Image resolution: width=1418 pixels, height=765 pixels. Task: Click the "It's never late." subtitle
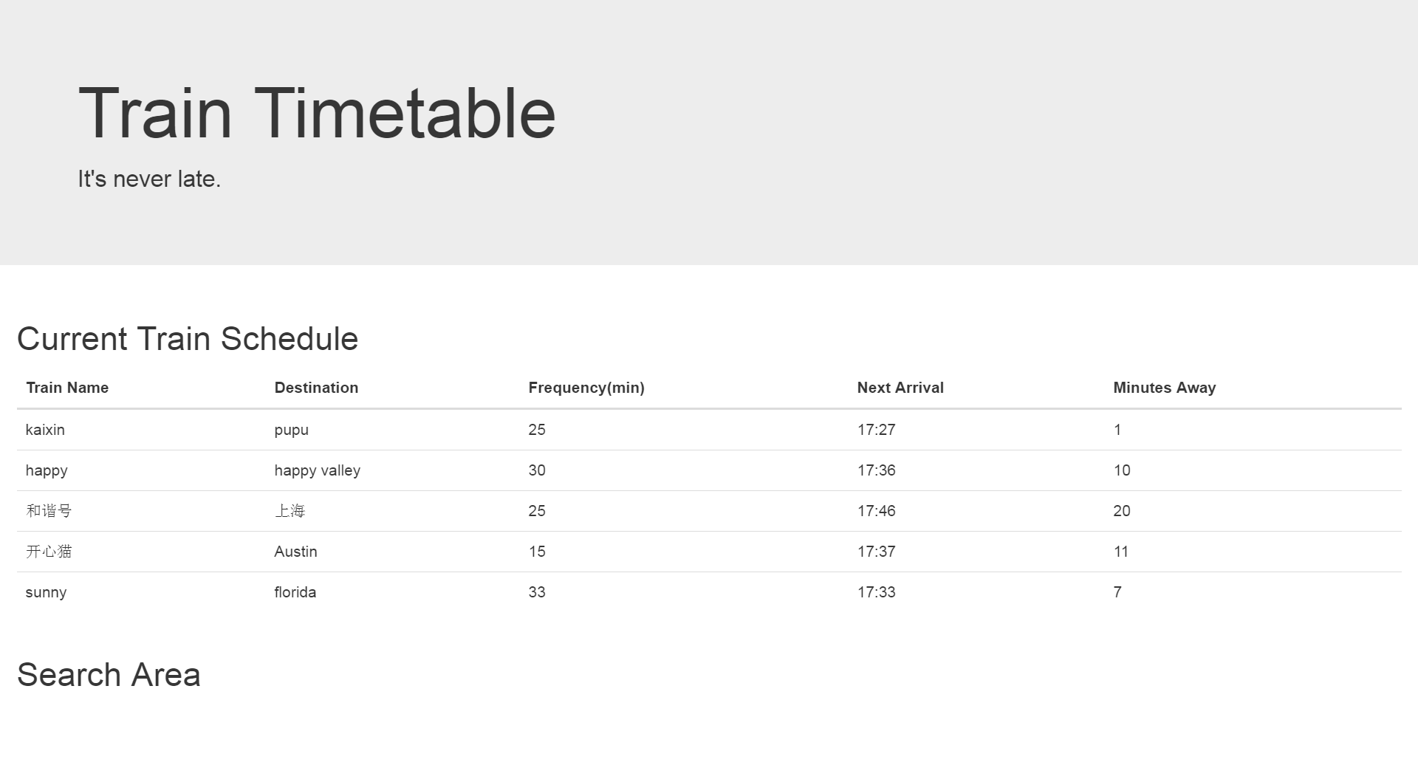(x=149, y=179)
